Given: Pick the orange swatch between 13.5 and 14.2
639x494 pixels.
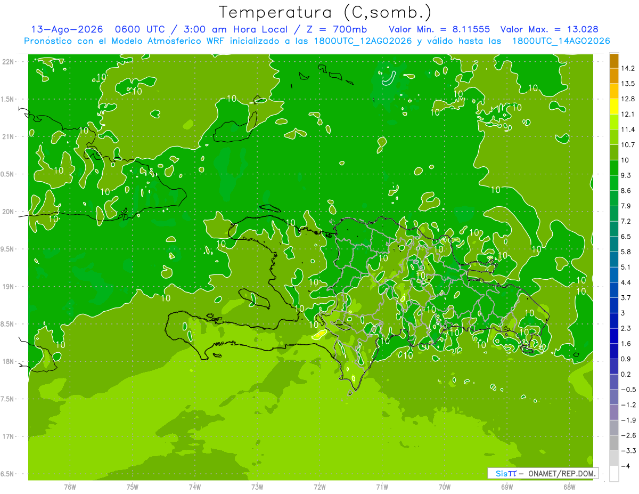Looking at the screenshot, I should tap(614, 76).
